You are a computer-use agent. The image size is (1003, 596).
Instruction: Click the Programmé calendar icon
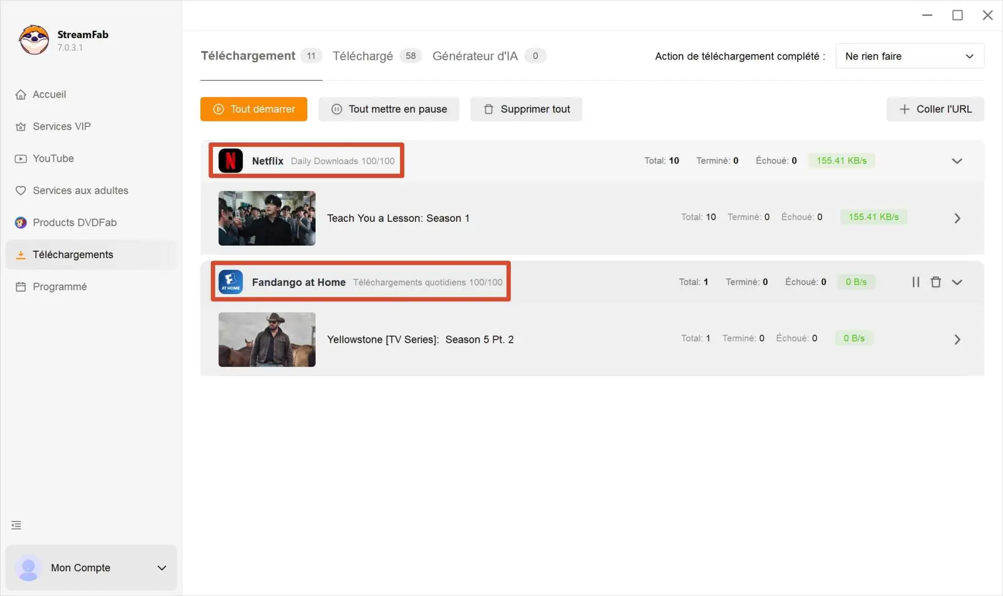[x=21, y=286]
